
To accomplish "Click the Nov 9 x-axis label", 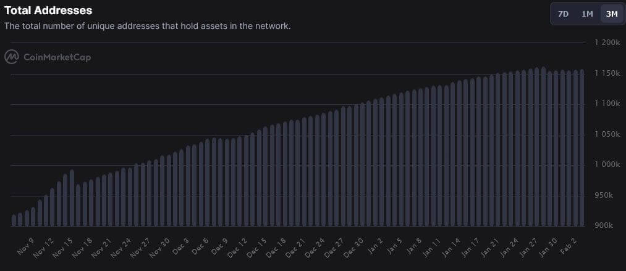I will point(27,246).
